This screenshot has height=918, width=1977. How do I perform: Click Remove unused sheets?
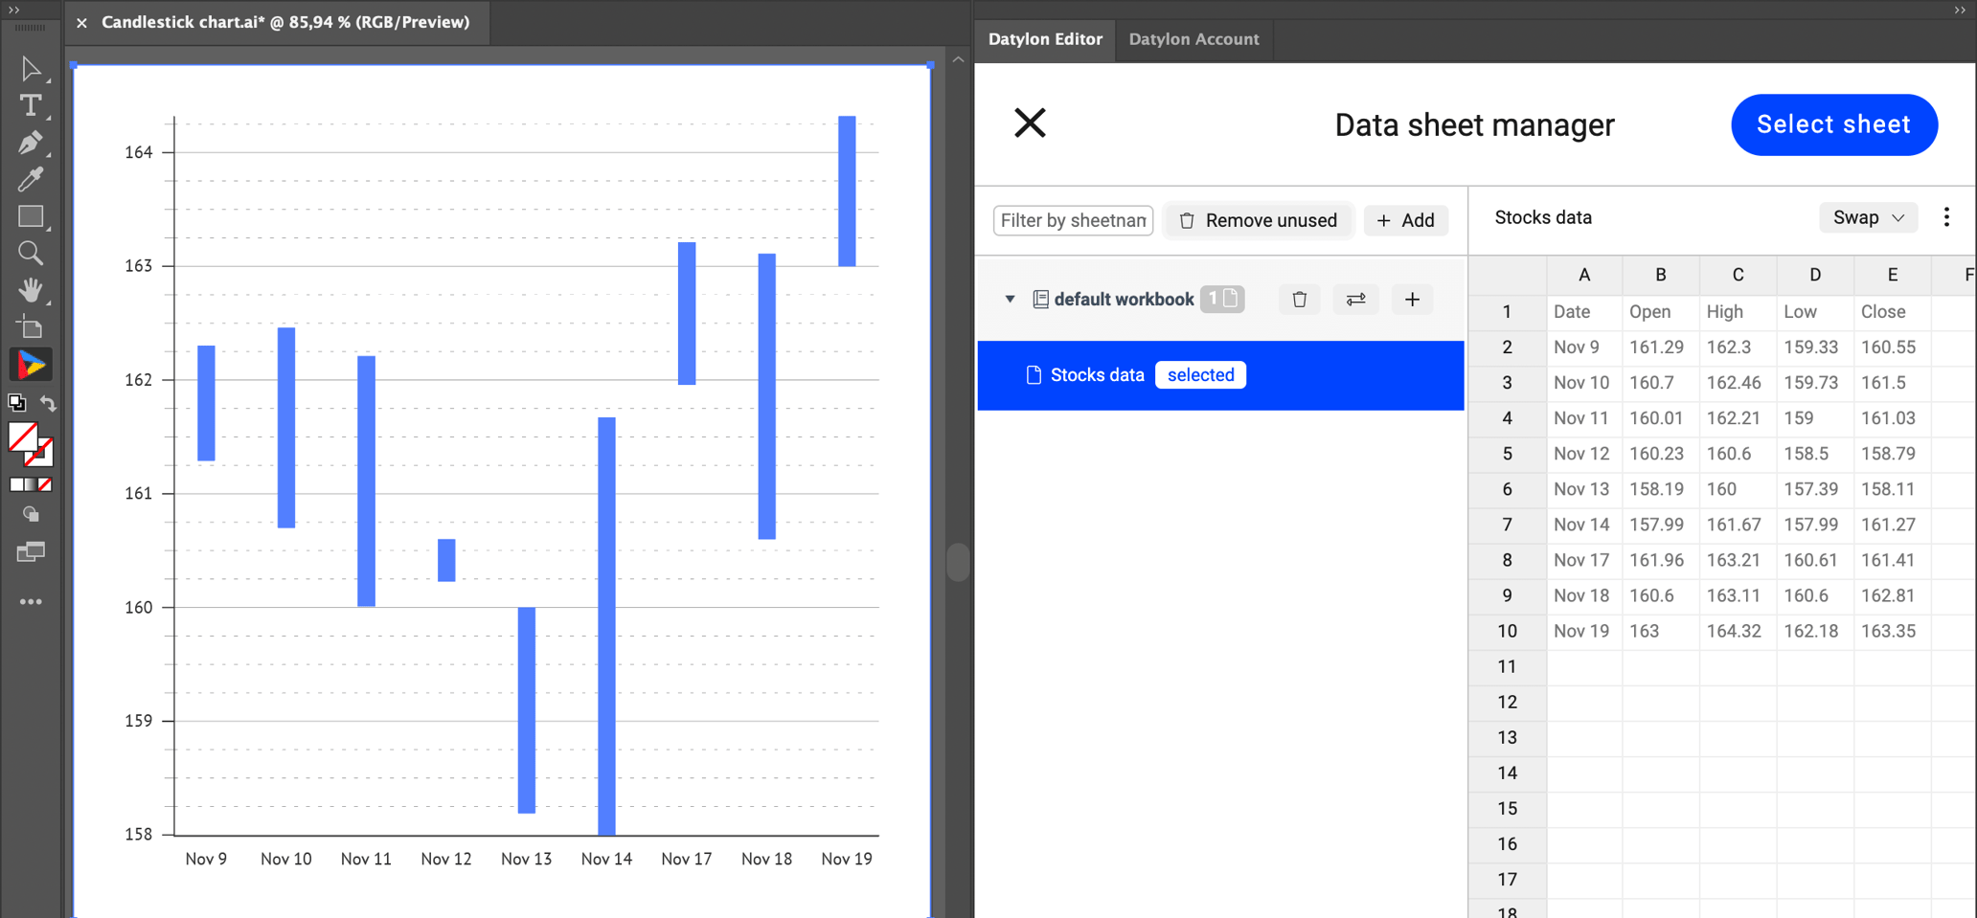[1258, 220]
